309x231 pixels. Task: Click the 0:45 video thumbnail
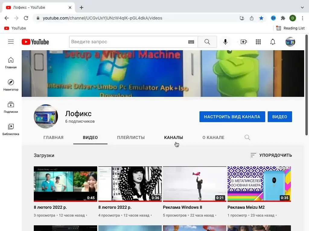[65, 184]
